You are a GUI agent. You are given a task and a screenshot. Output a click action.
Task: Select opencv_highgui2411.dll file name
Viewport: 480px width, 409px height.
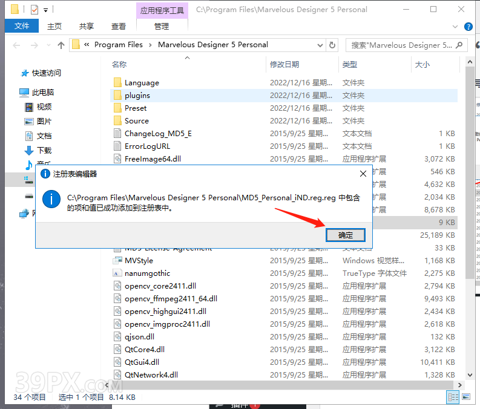(x=165, y=311)
